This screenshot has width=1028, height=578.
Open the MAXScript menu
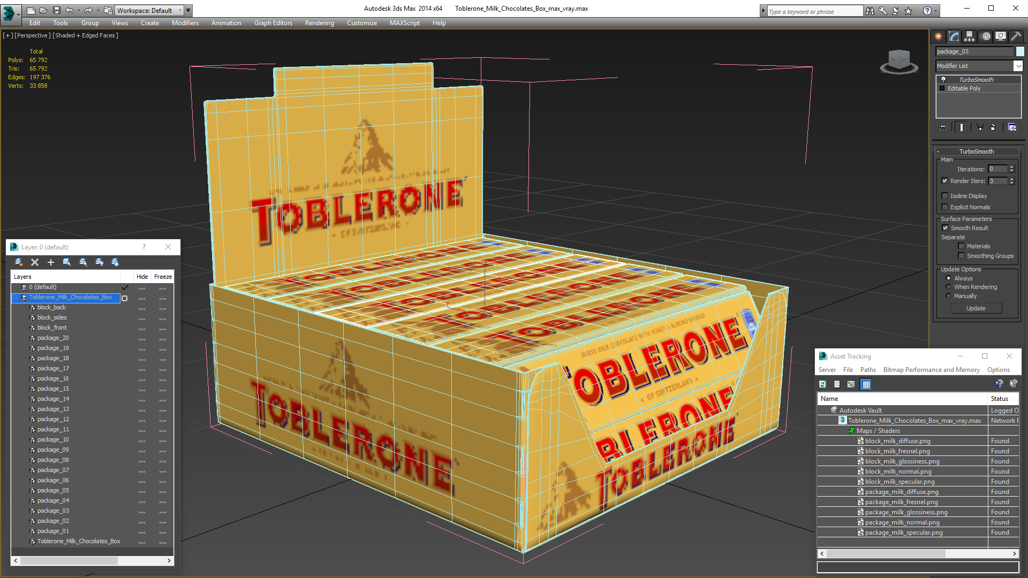(x=405, y=23)
